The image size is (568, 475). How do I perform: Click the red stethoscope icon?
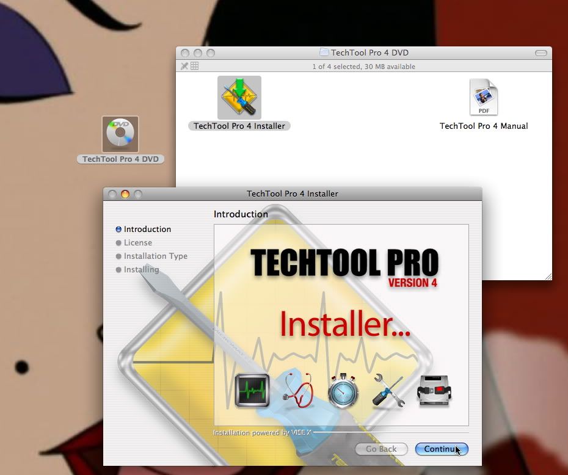click(297, 391)
